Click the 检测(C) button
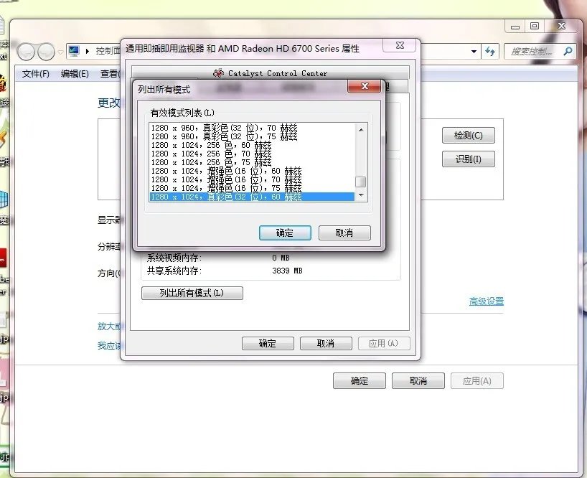 468,136
